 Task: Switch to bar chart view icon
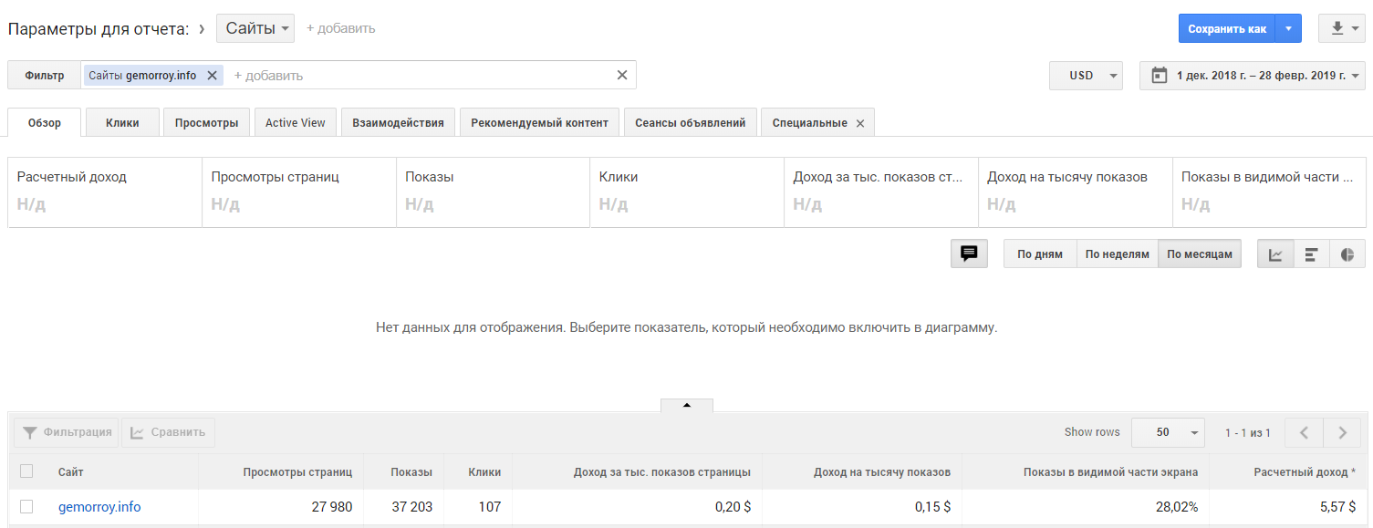pos(1311,254)
